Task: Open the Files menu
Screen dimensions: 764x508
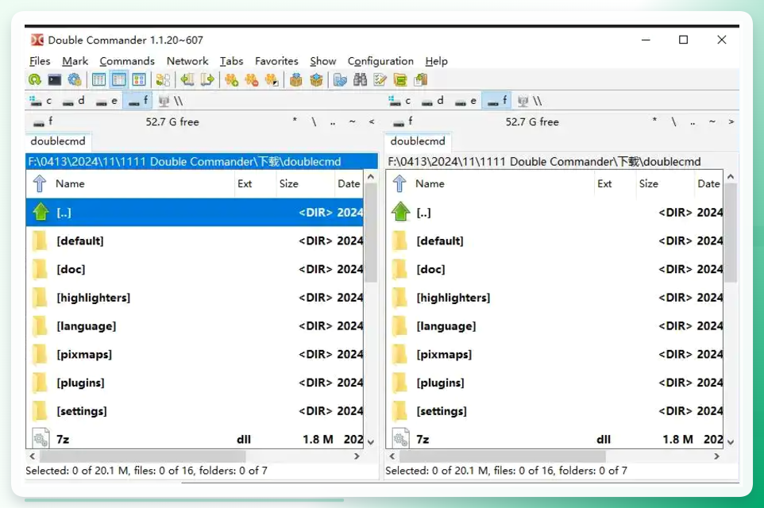Action: click(x=40, y=61)
